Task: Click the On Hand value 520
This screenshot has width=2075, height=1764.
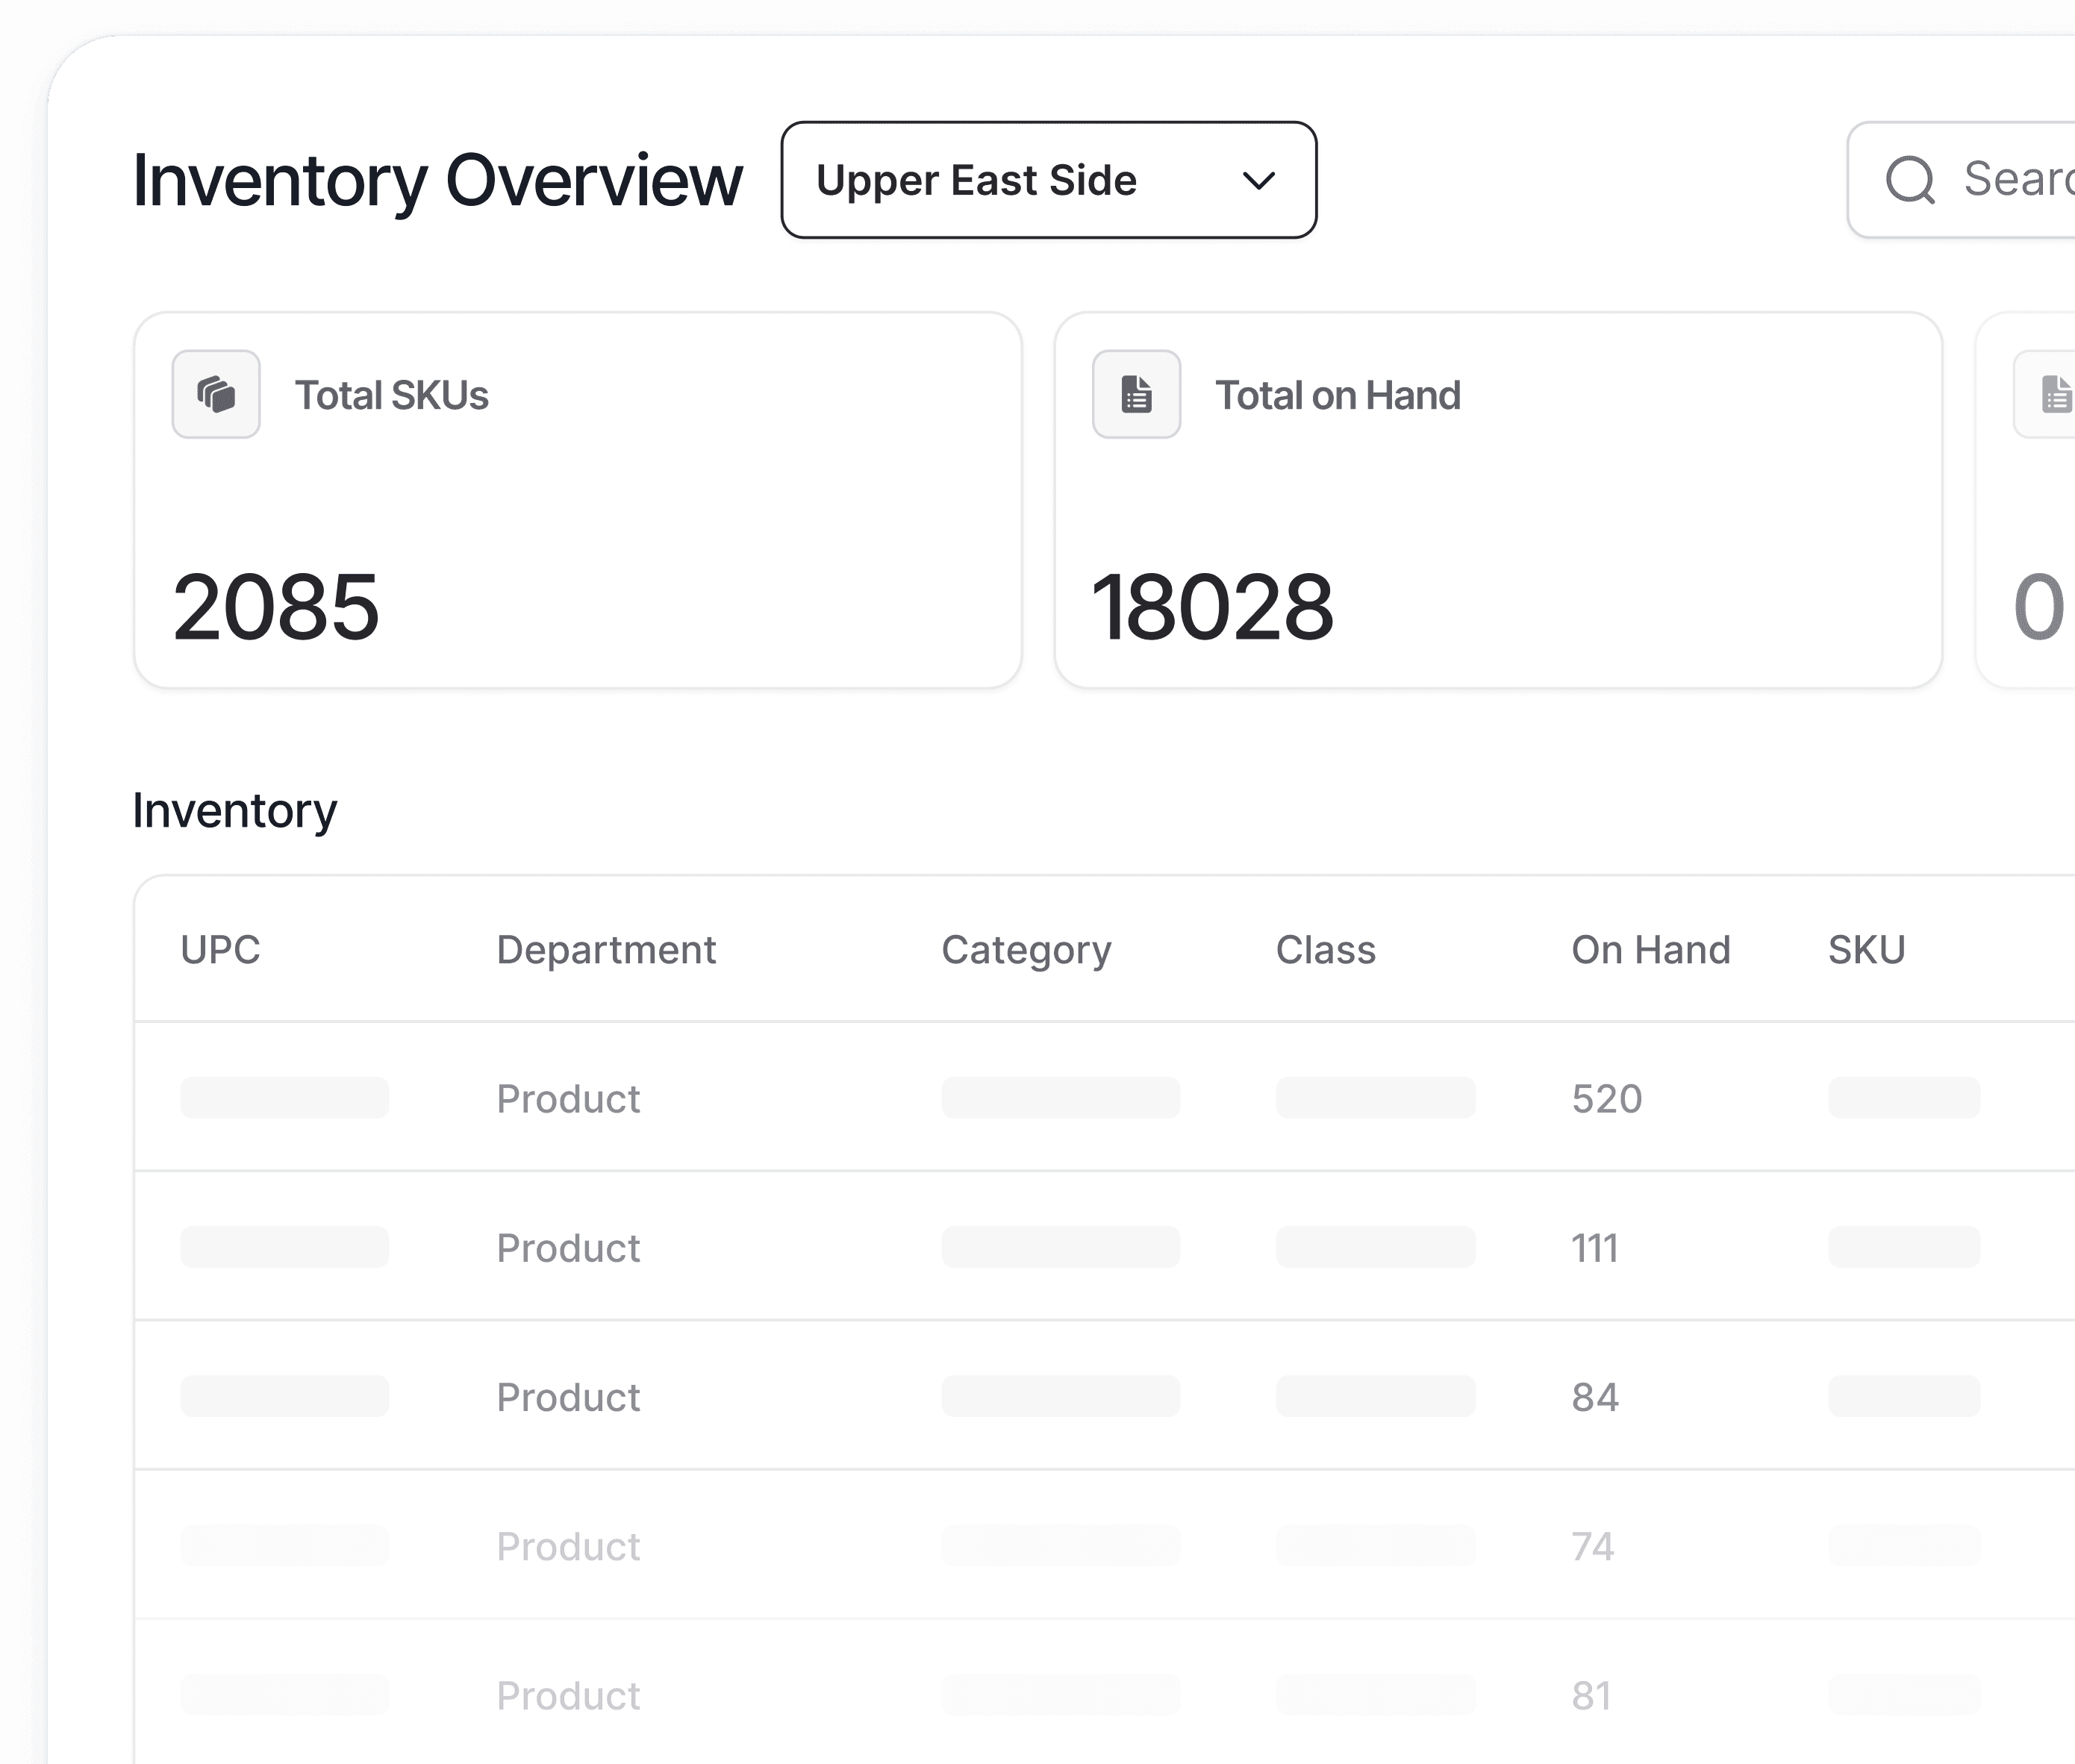Action: [x=1607, y=1098]
